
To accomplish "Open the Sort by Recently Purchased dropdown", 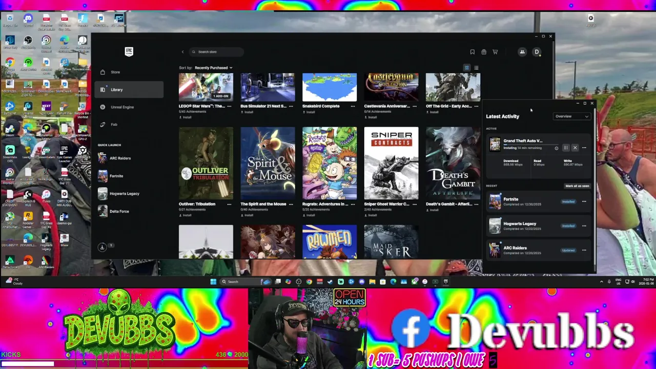I will pos(213,68).
